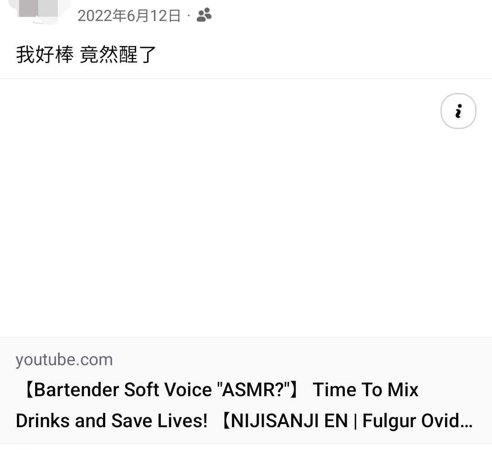
Task: Click "Time To Mix" in link title
Action: [365, 389]
